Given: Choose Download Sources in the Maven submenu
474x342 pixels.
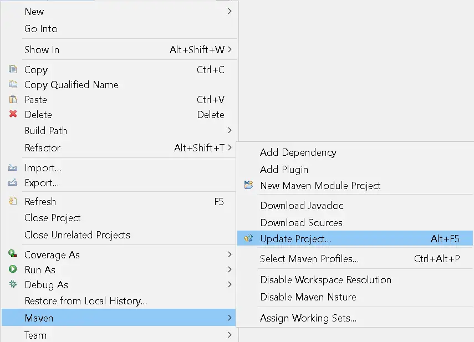Looking at the screenshot, I should (x=301, y=223).
